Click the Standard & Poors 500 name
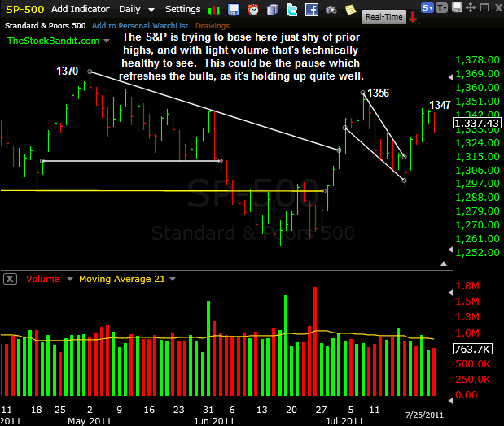The width and height of the screenshot is (504, 426). click(46, 26)
